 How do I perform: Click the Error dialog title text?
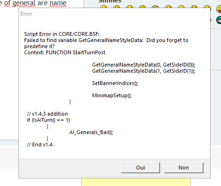[x=26, y=14]
